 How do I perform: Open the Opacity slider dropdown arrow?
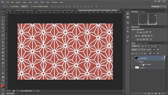tap(158, 50)
